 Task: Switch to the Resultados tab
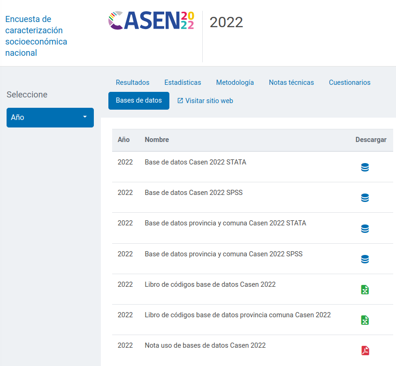tap(132, 82)
